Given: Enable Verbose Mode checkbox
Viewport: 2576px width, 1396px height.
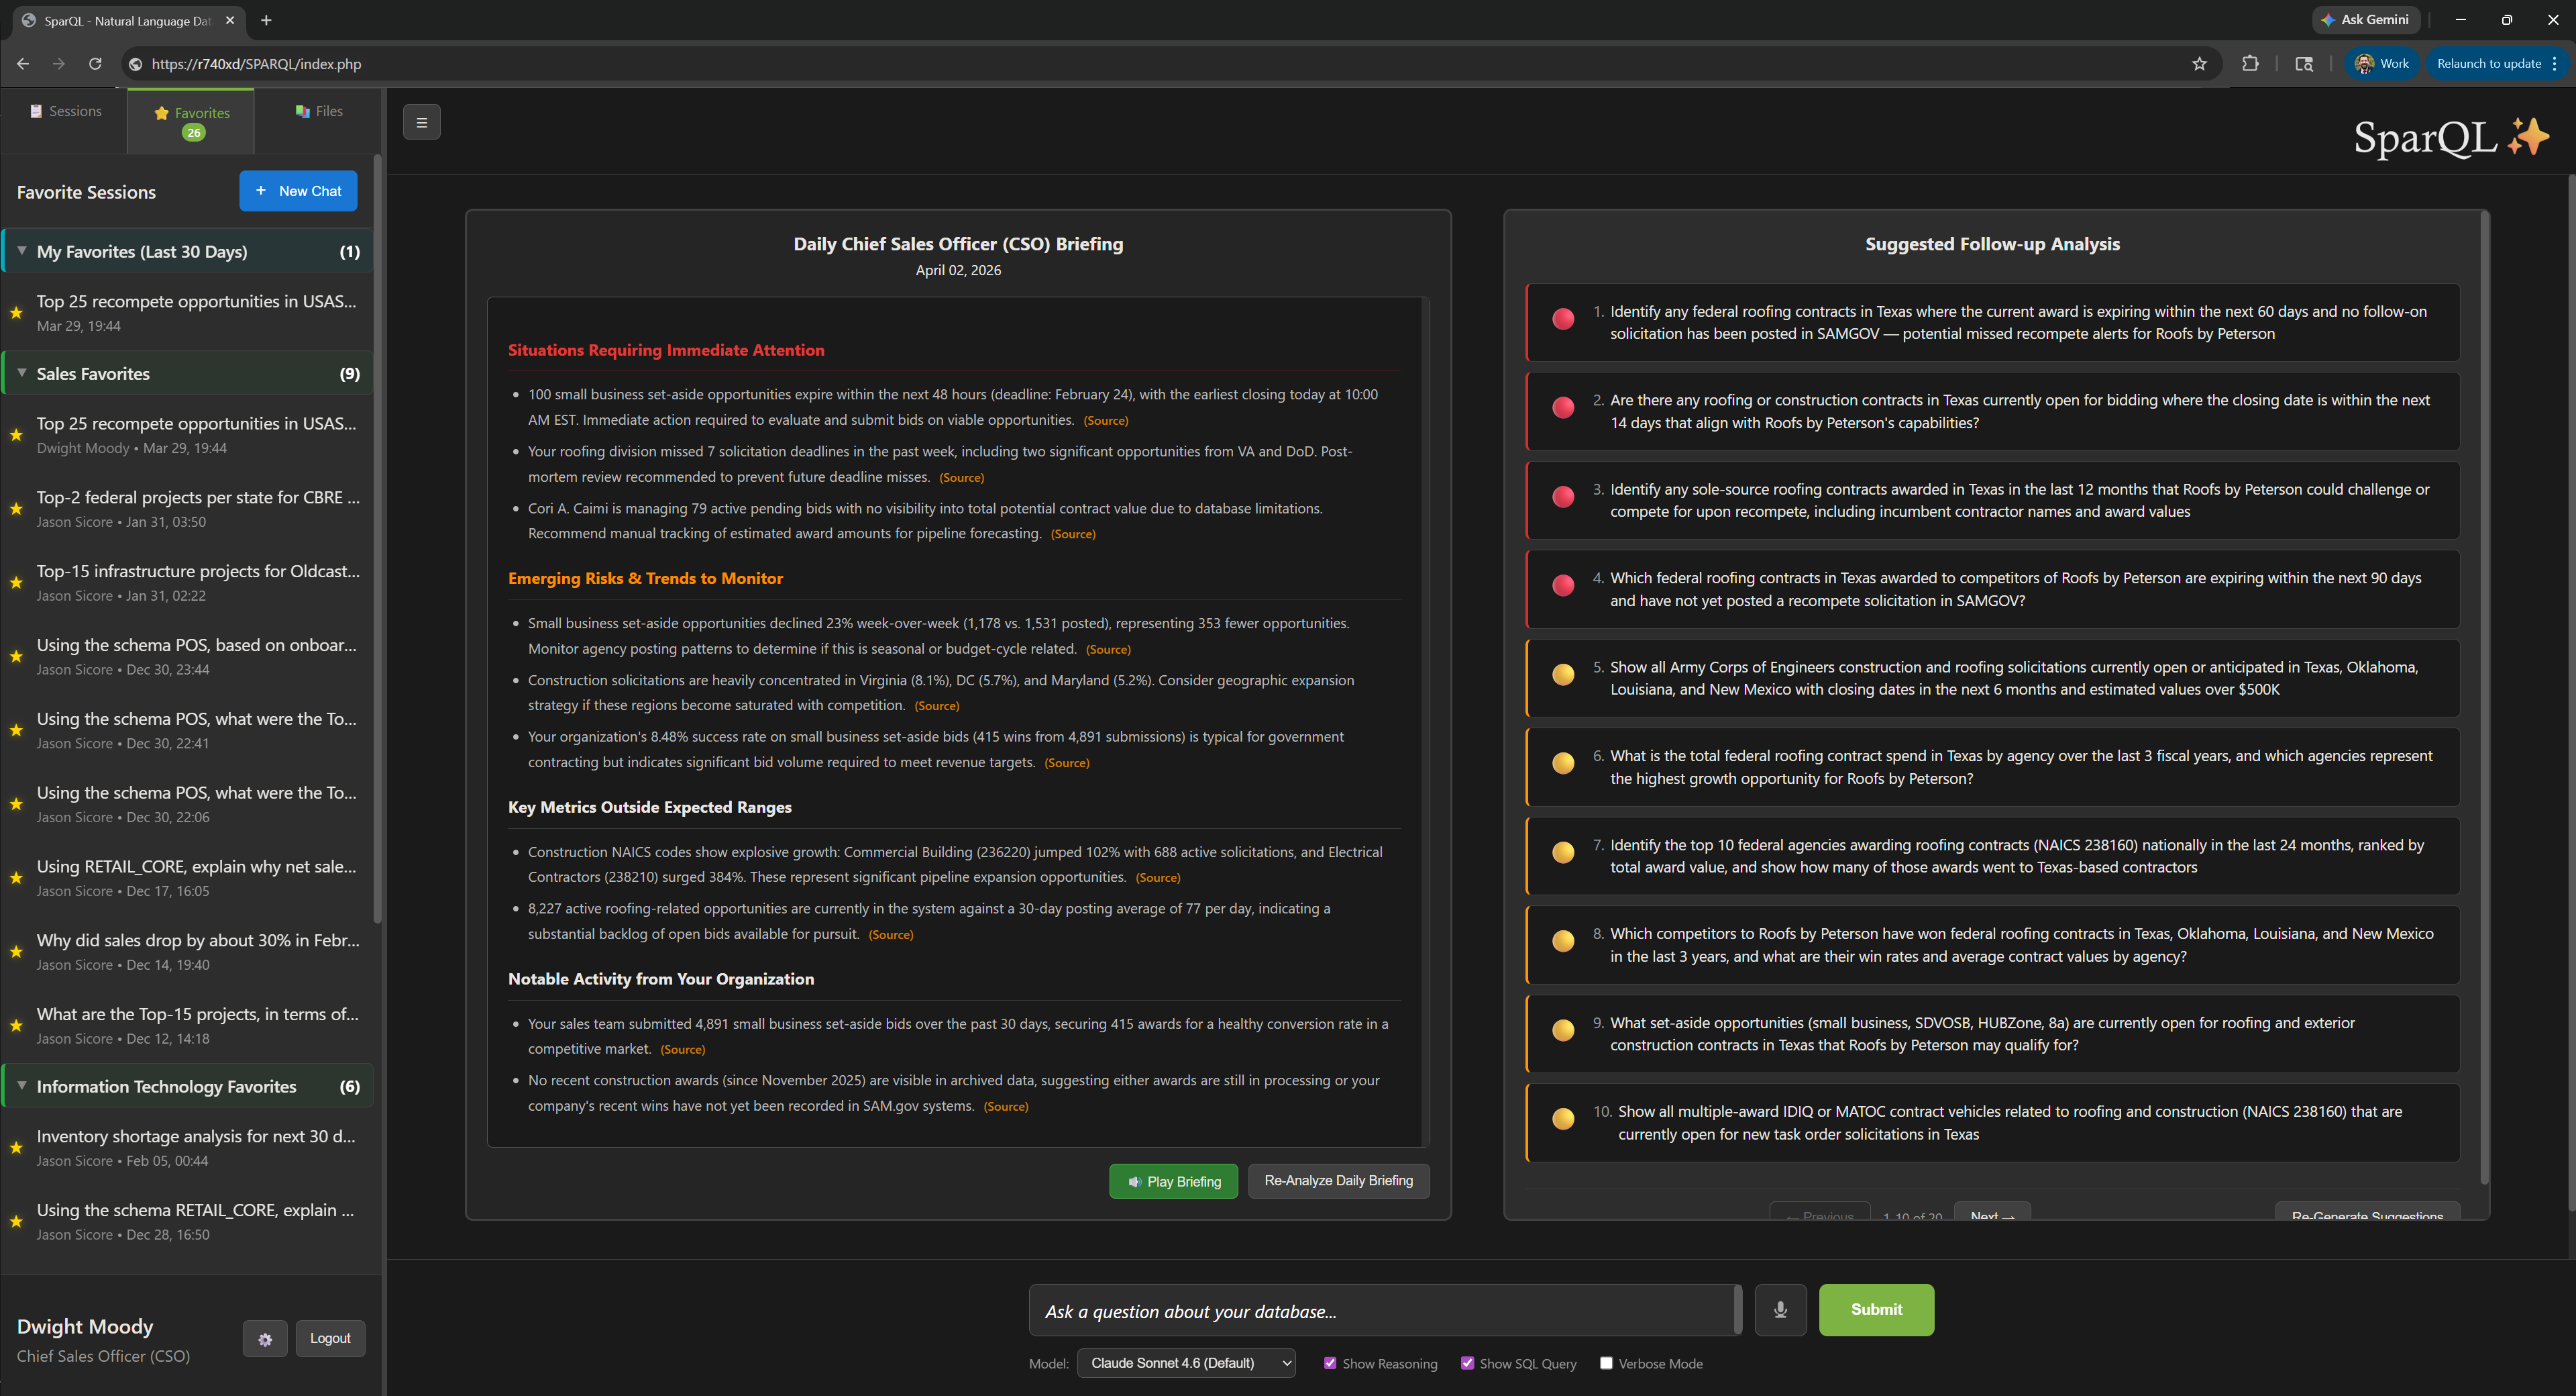Looking at the screenshot, I should (1606, 1363).
